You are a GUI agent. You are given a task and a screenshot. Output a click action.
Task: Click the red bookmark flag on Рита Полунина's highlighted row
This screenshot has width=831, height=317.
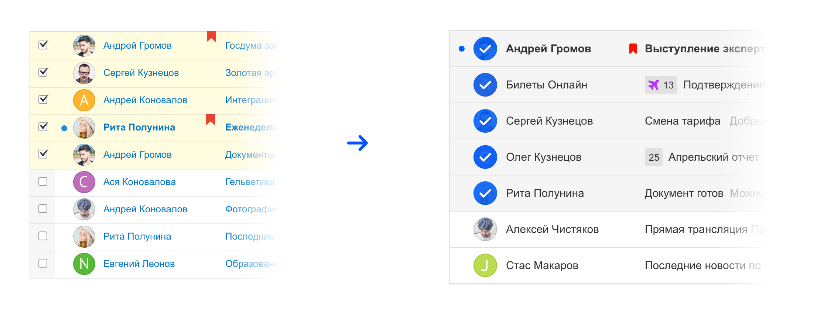[211, 119]
